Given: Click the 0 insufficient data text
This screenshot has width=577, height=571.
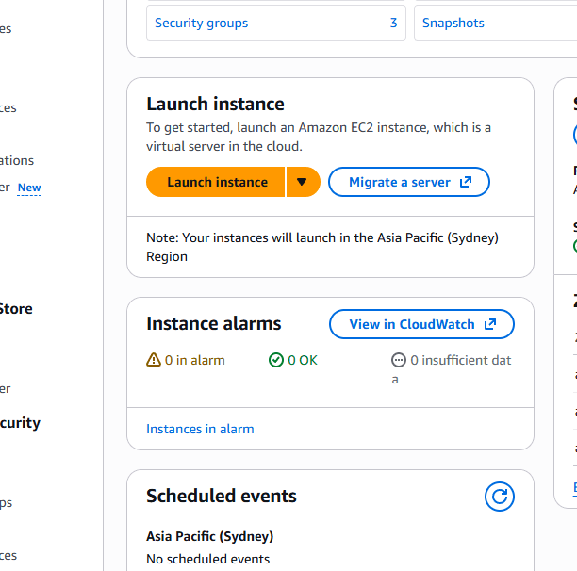Looking at the screenshot, I should click(x=452, y=369).
